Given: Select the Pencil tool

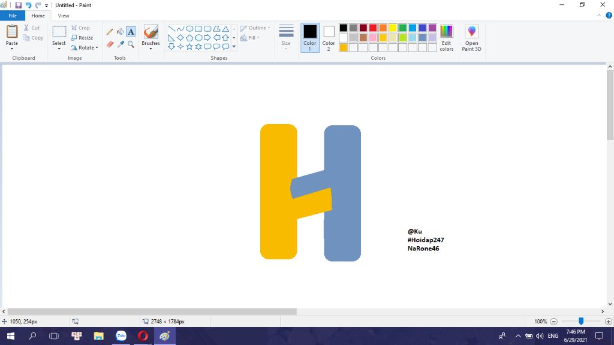Looking at the screenshot, I should tap(110, 32).
